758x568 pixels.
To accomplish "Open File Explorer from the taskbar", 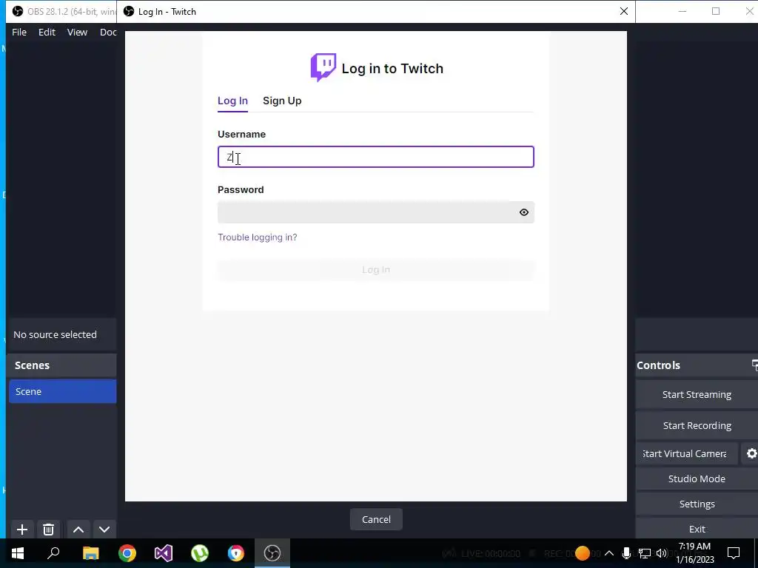I will pyautogui.click(x=90, y=553).
